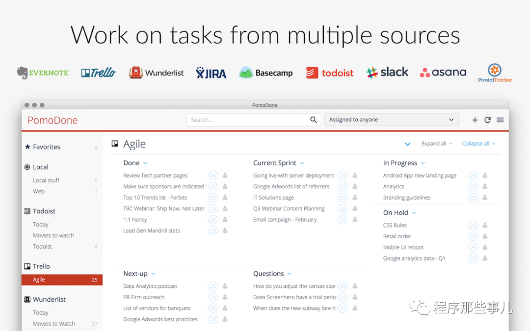Start 25 timer for Email campaign - February
The height and width of the screenshot is (331, 530).
343,220
